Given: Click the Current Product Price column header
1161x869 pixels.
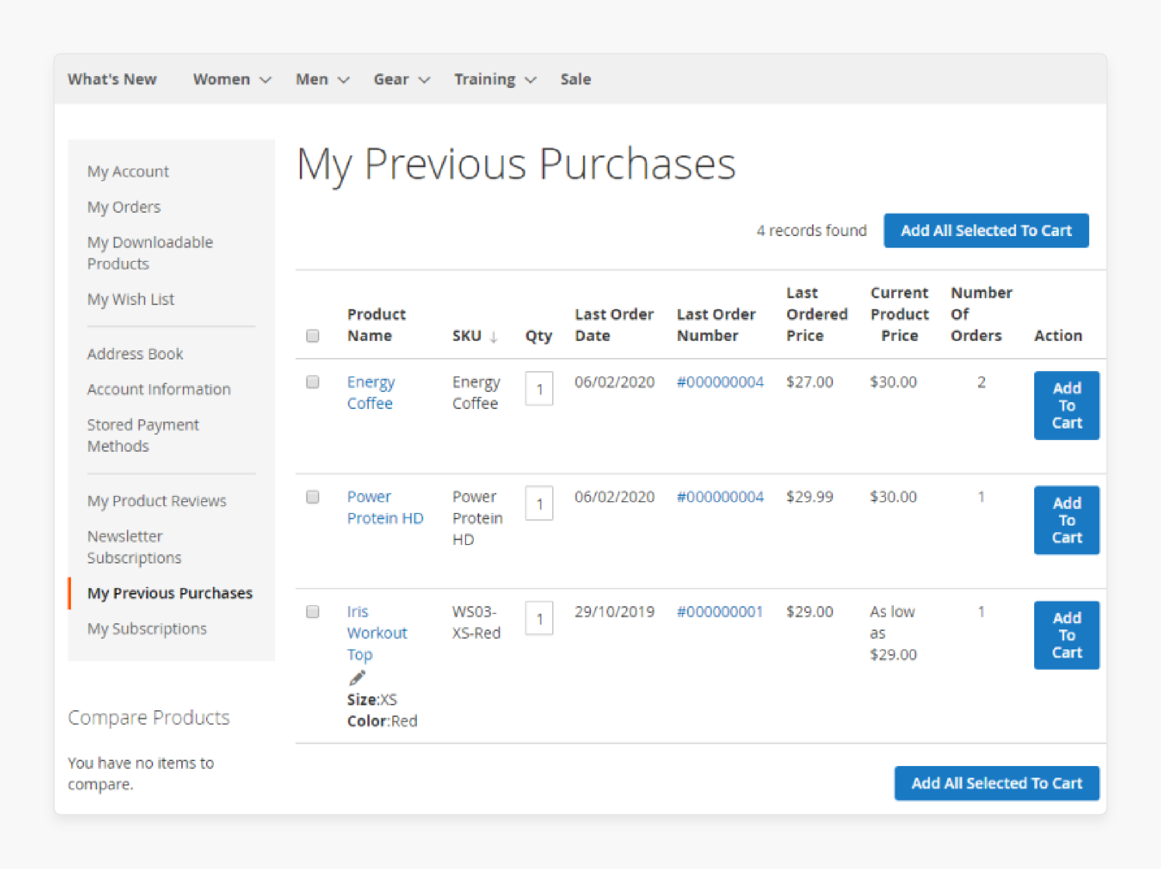Looking at the screenshot, I should [x=900, y=314].
